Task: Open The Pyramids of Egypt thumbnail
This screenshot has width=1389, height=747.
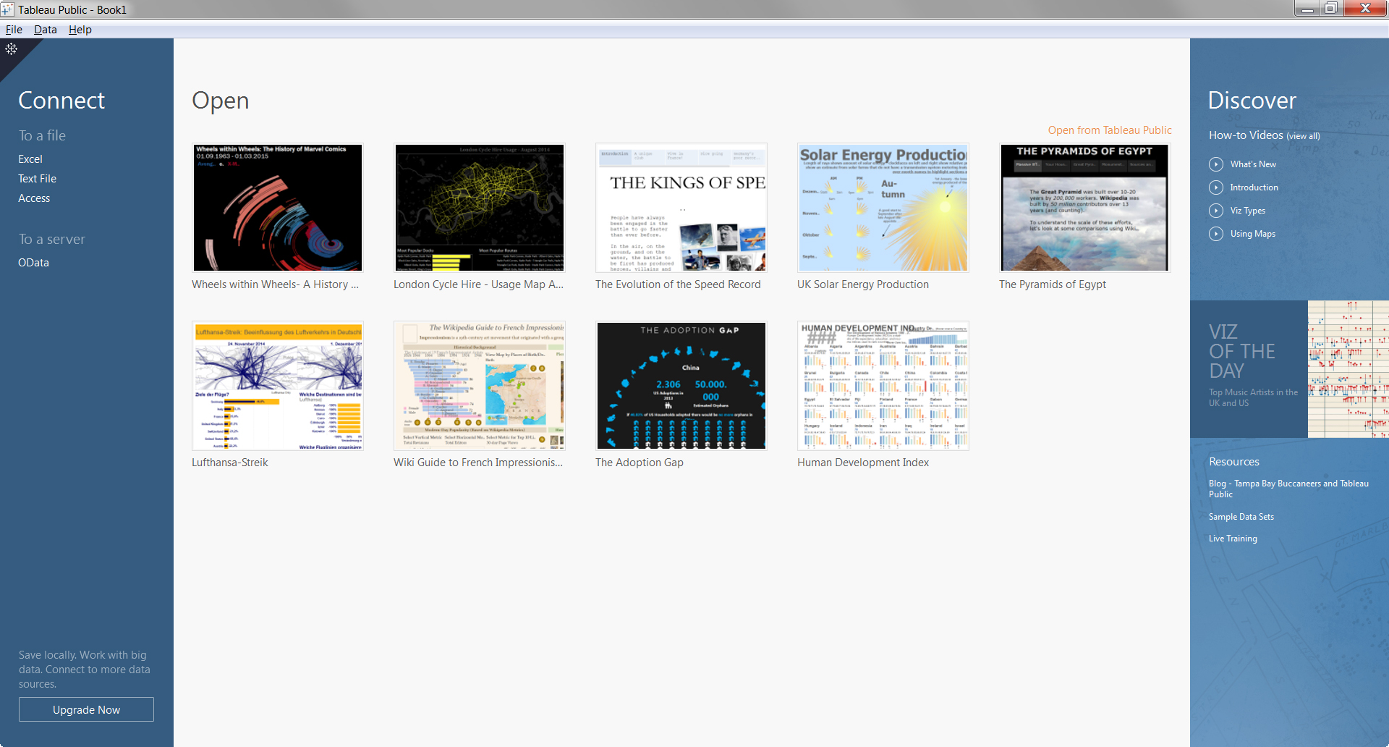Action: (1085, 208)
